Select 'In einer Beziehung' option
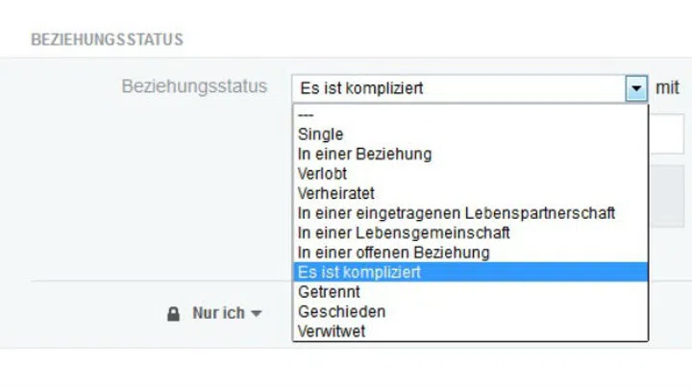Viewport: 692px width, 389px height. [x=470, y=155]
